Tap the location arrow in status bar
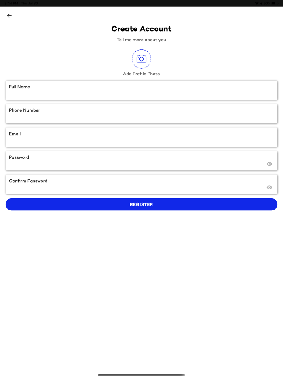This screenshot has height=378, width=283. pyautogui.click(x=262, y=3)
